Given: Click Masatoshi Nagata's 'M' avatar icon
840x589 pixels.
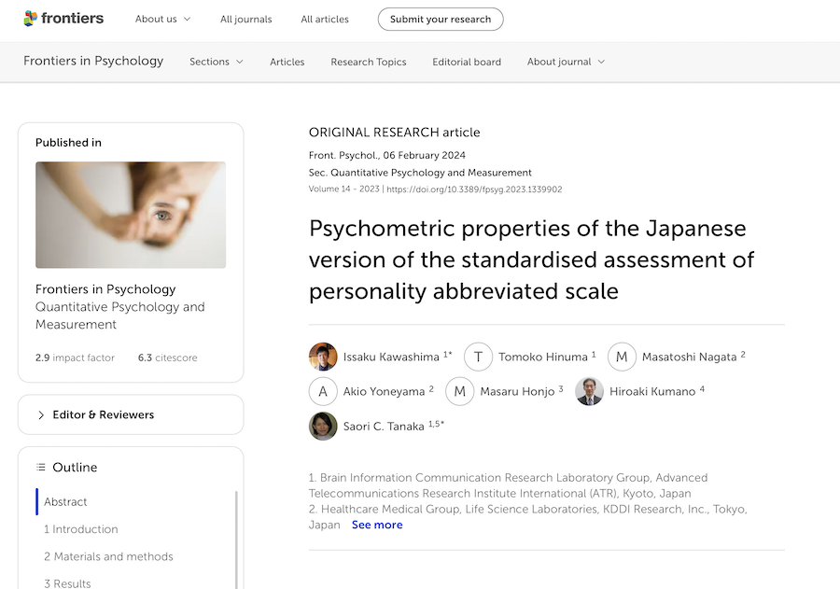Looking at the screenshot, I should [622, 357].
